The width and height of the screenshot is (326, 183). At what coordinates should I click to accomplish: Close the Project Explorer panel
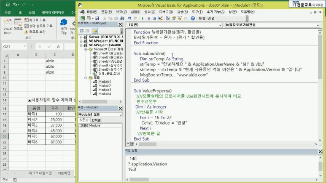120,24
